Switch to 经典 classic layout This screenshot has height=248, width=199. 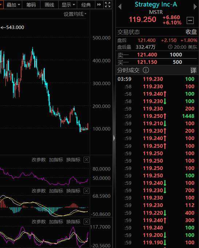coord(86,5)
